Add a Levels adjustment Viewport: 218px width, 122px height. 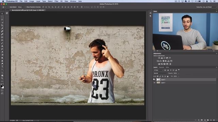pyautogui.click(x=162, y=58)
